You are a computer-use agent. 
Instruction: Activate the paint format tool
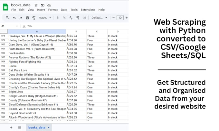pos(34,18)
